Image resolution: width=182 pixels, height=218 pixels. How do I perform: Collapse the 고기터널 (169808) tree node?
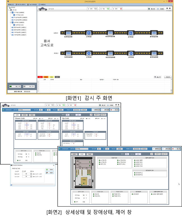(11, 13)
